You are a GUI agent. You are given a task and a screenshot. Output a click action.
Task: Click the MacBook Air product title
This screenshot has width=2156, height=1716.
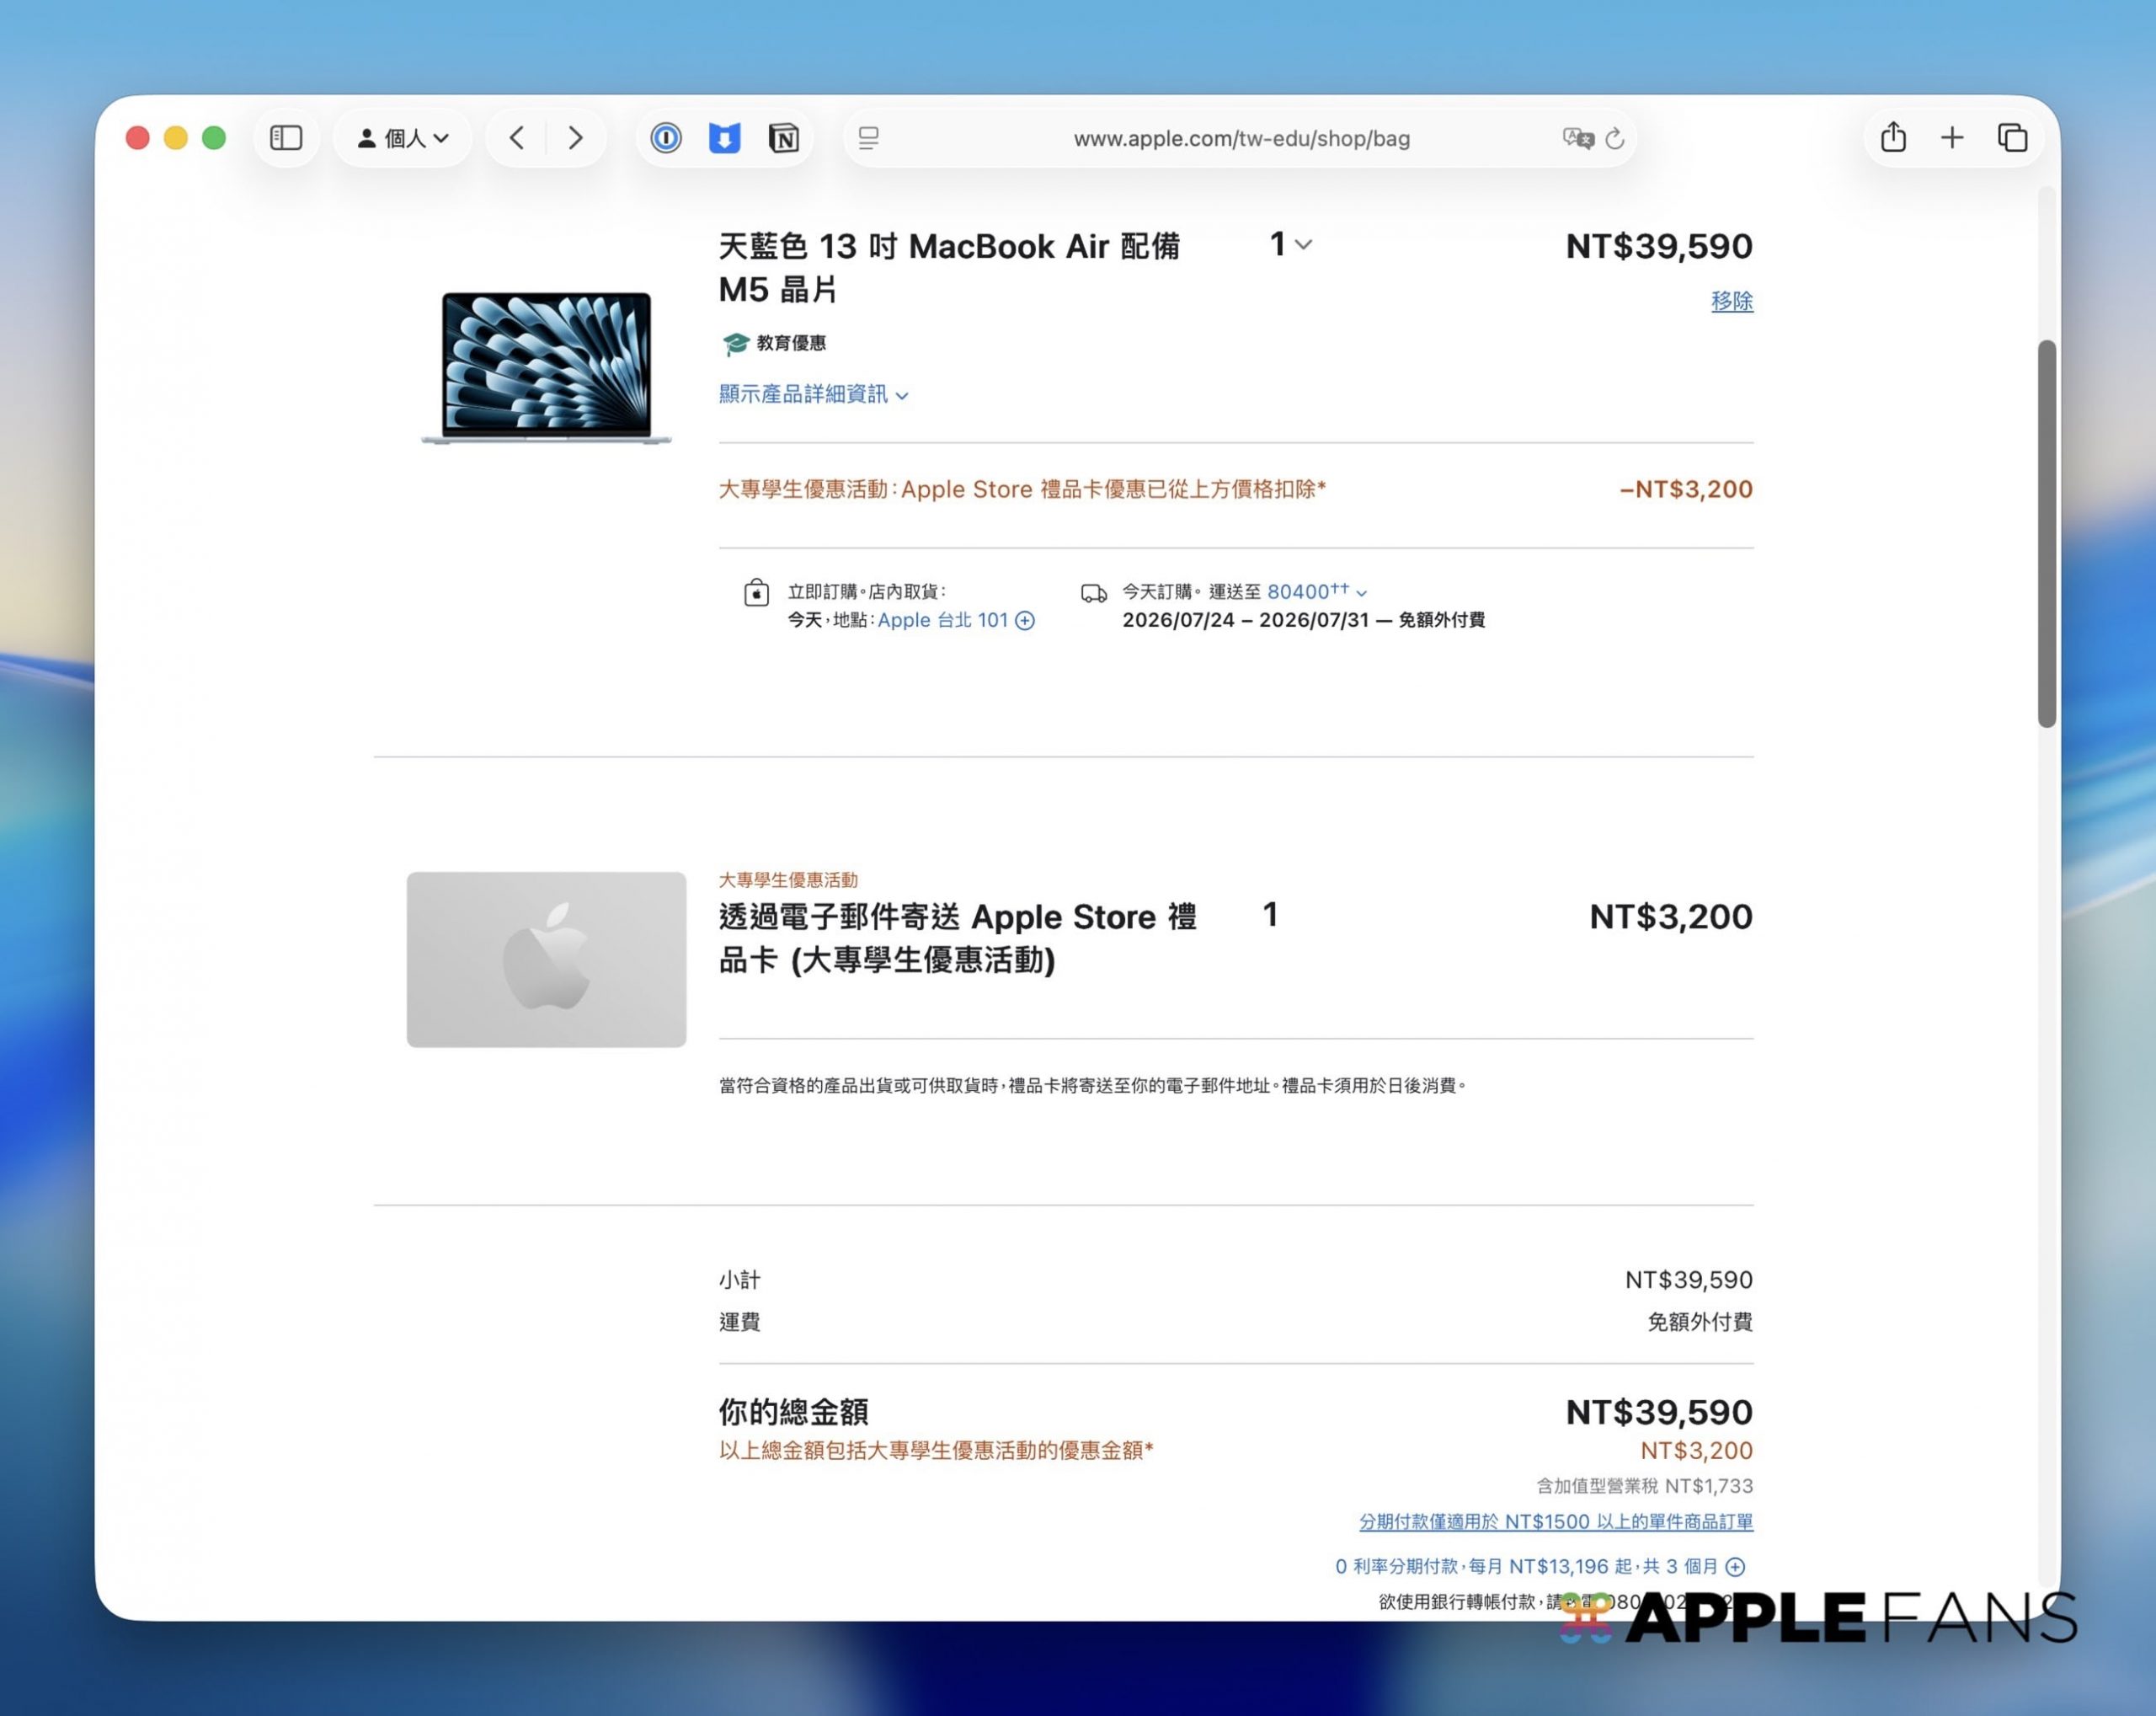click(x=950, y=267)
